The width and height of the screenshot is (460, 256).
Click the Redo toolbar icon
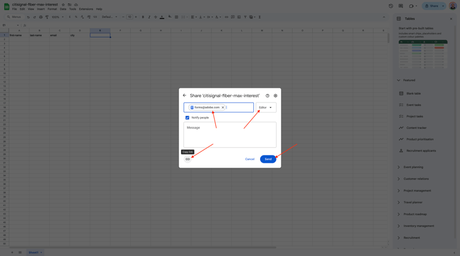[x=34, y=17]
